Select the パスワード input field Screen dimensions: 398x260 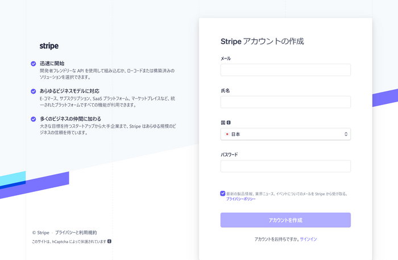(x=285, y=166)
